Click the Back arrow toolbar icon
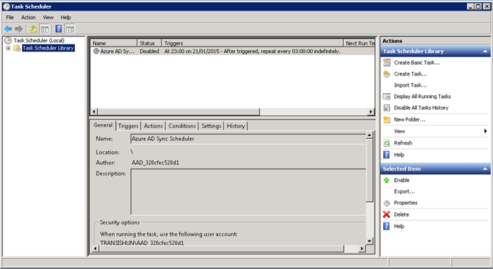Screen dimensions: 493x269 point(8,29)
